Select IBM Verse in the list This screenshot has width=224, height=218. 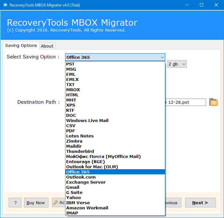tap(115, 203)
